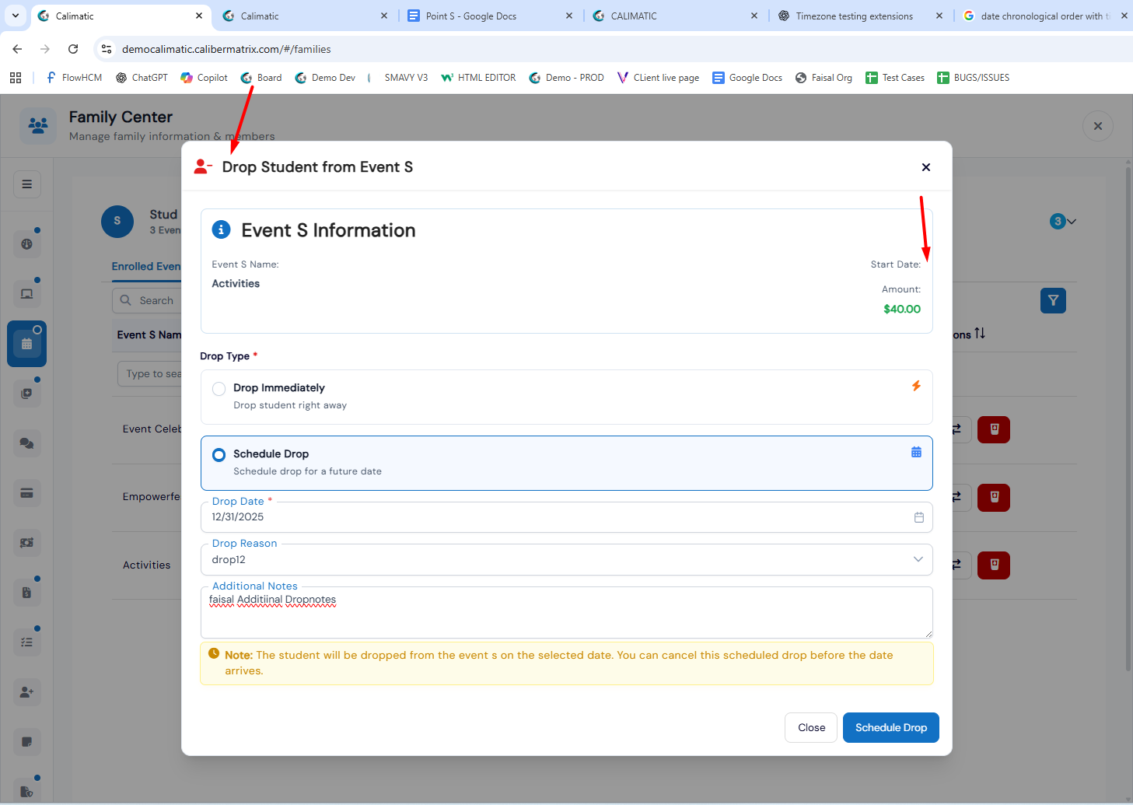Open the calendar icon in left sidebar
1133x805 pixels.
pos(26,344)
